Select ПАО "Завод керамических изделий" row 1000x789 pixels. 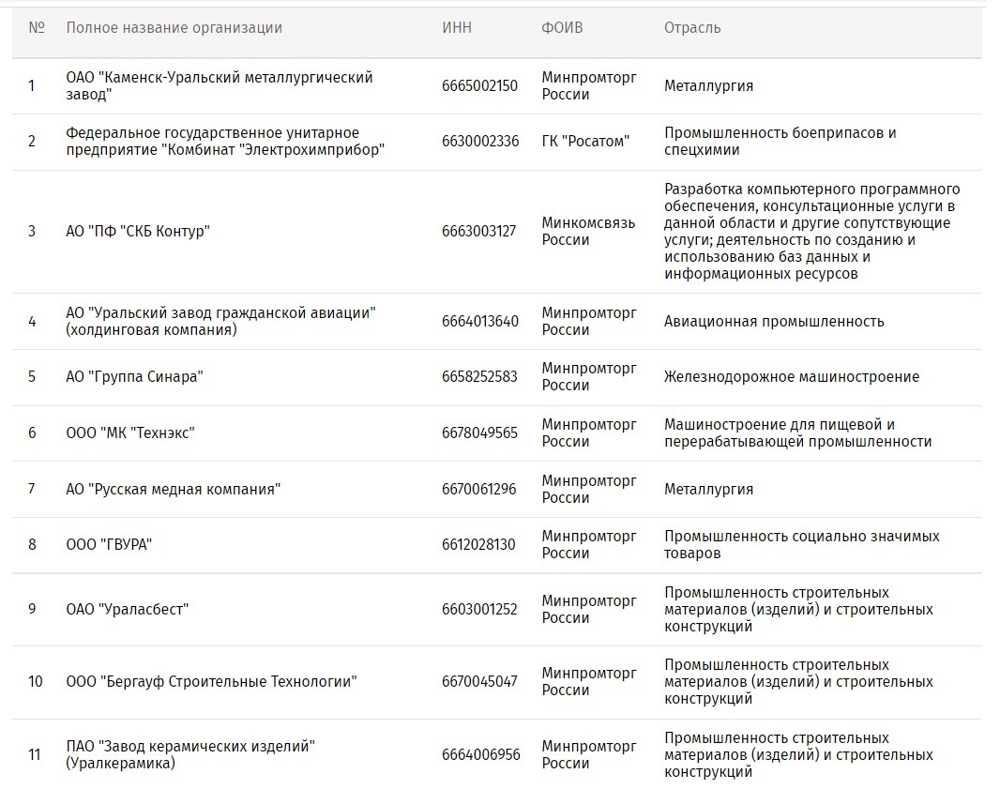pos(190,754)
